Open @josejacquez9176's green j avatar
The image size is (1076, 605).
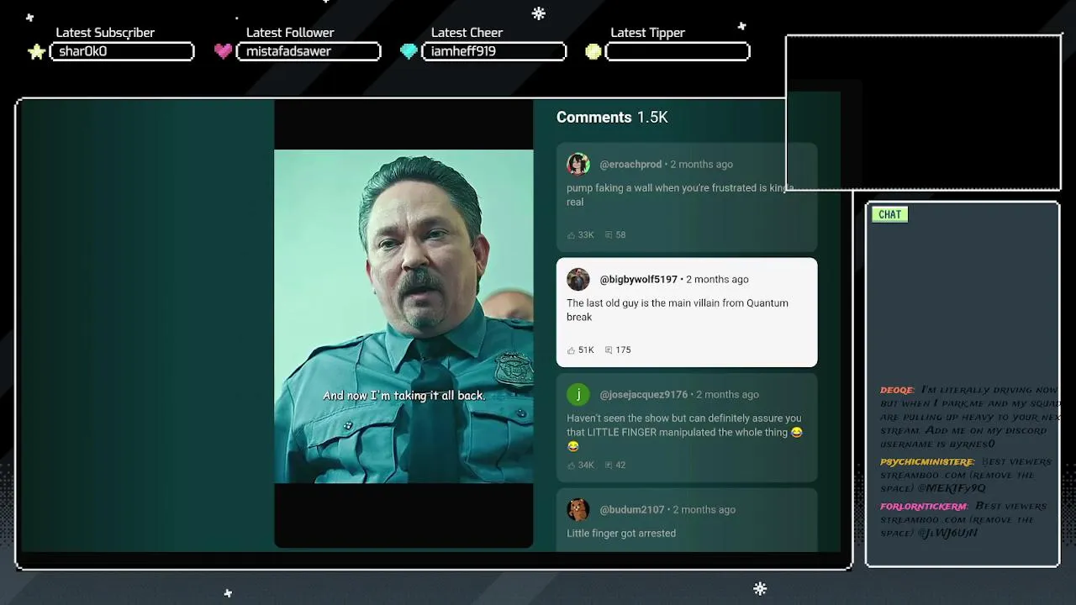[x=578, y=394]
